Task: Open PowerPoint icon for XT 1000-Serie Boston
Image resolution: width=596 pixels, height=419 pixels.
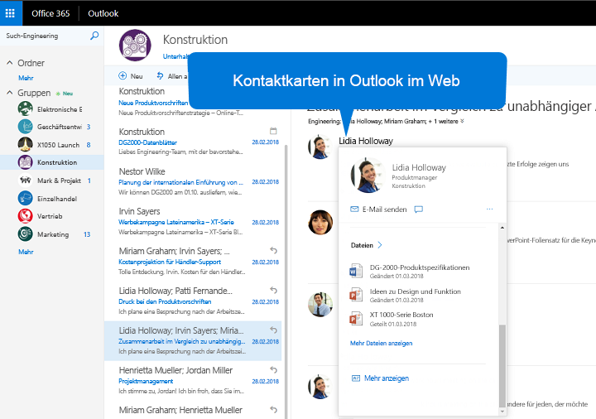Action: [356, 319]
